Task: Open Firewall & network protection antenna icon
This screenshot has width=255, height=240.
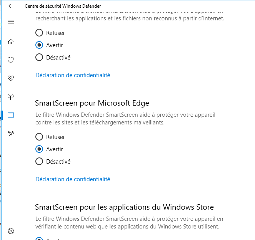Action: 11,97
